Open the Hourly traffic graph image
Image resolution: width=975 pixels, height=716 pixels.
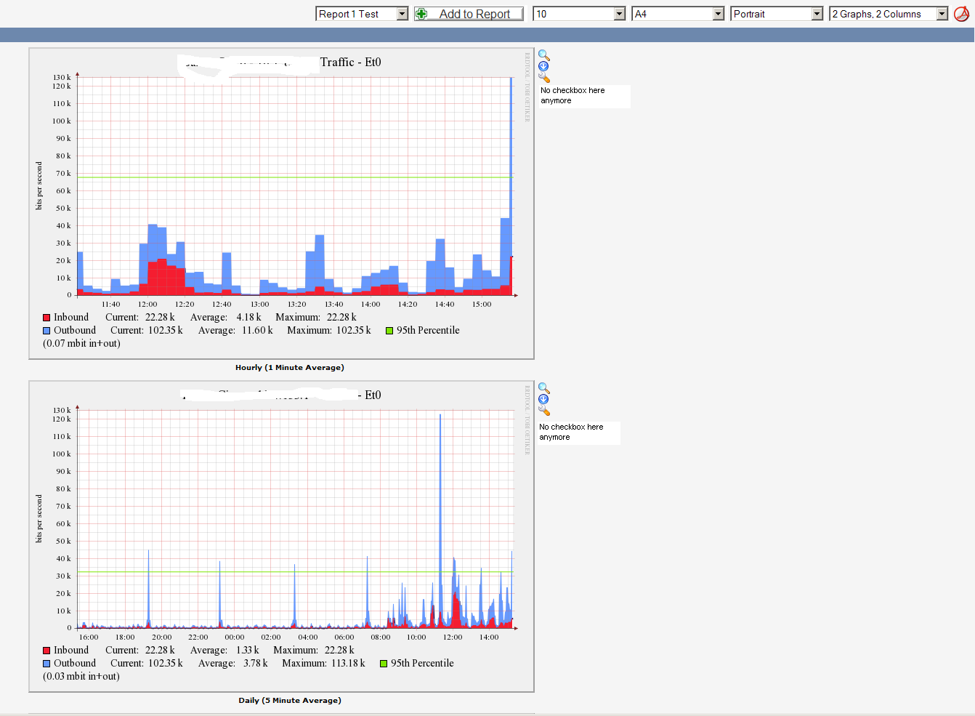pyautogui.click(x=282, y=204)
